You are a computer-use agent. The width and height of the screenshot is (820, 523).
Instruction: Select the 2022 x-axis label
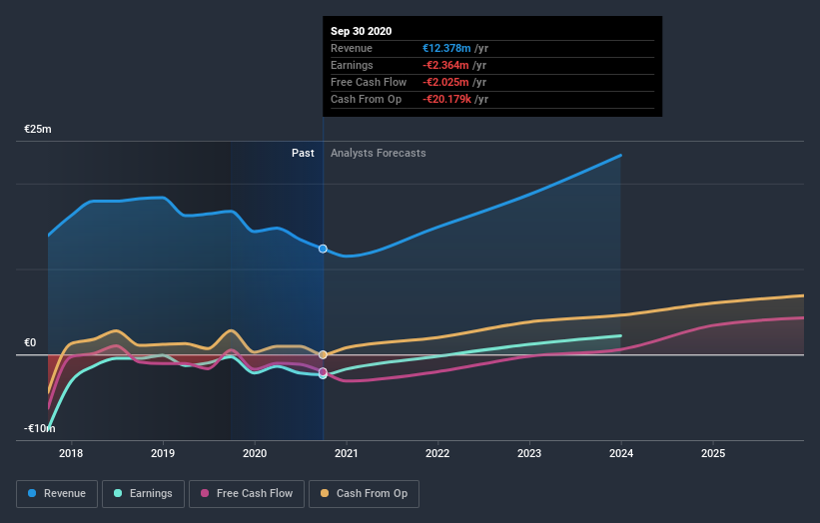[x=437, y=453]
